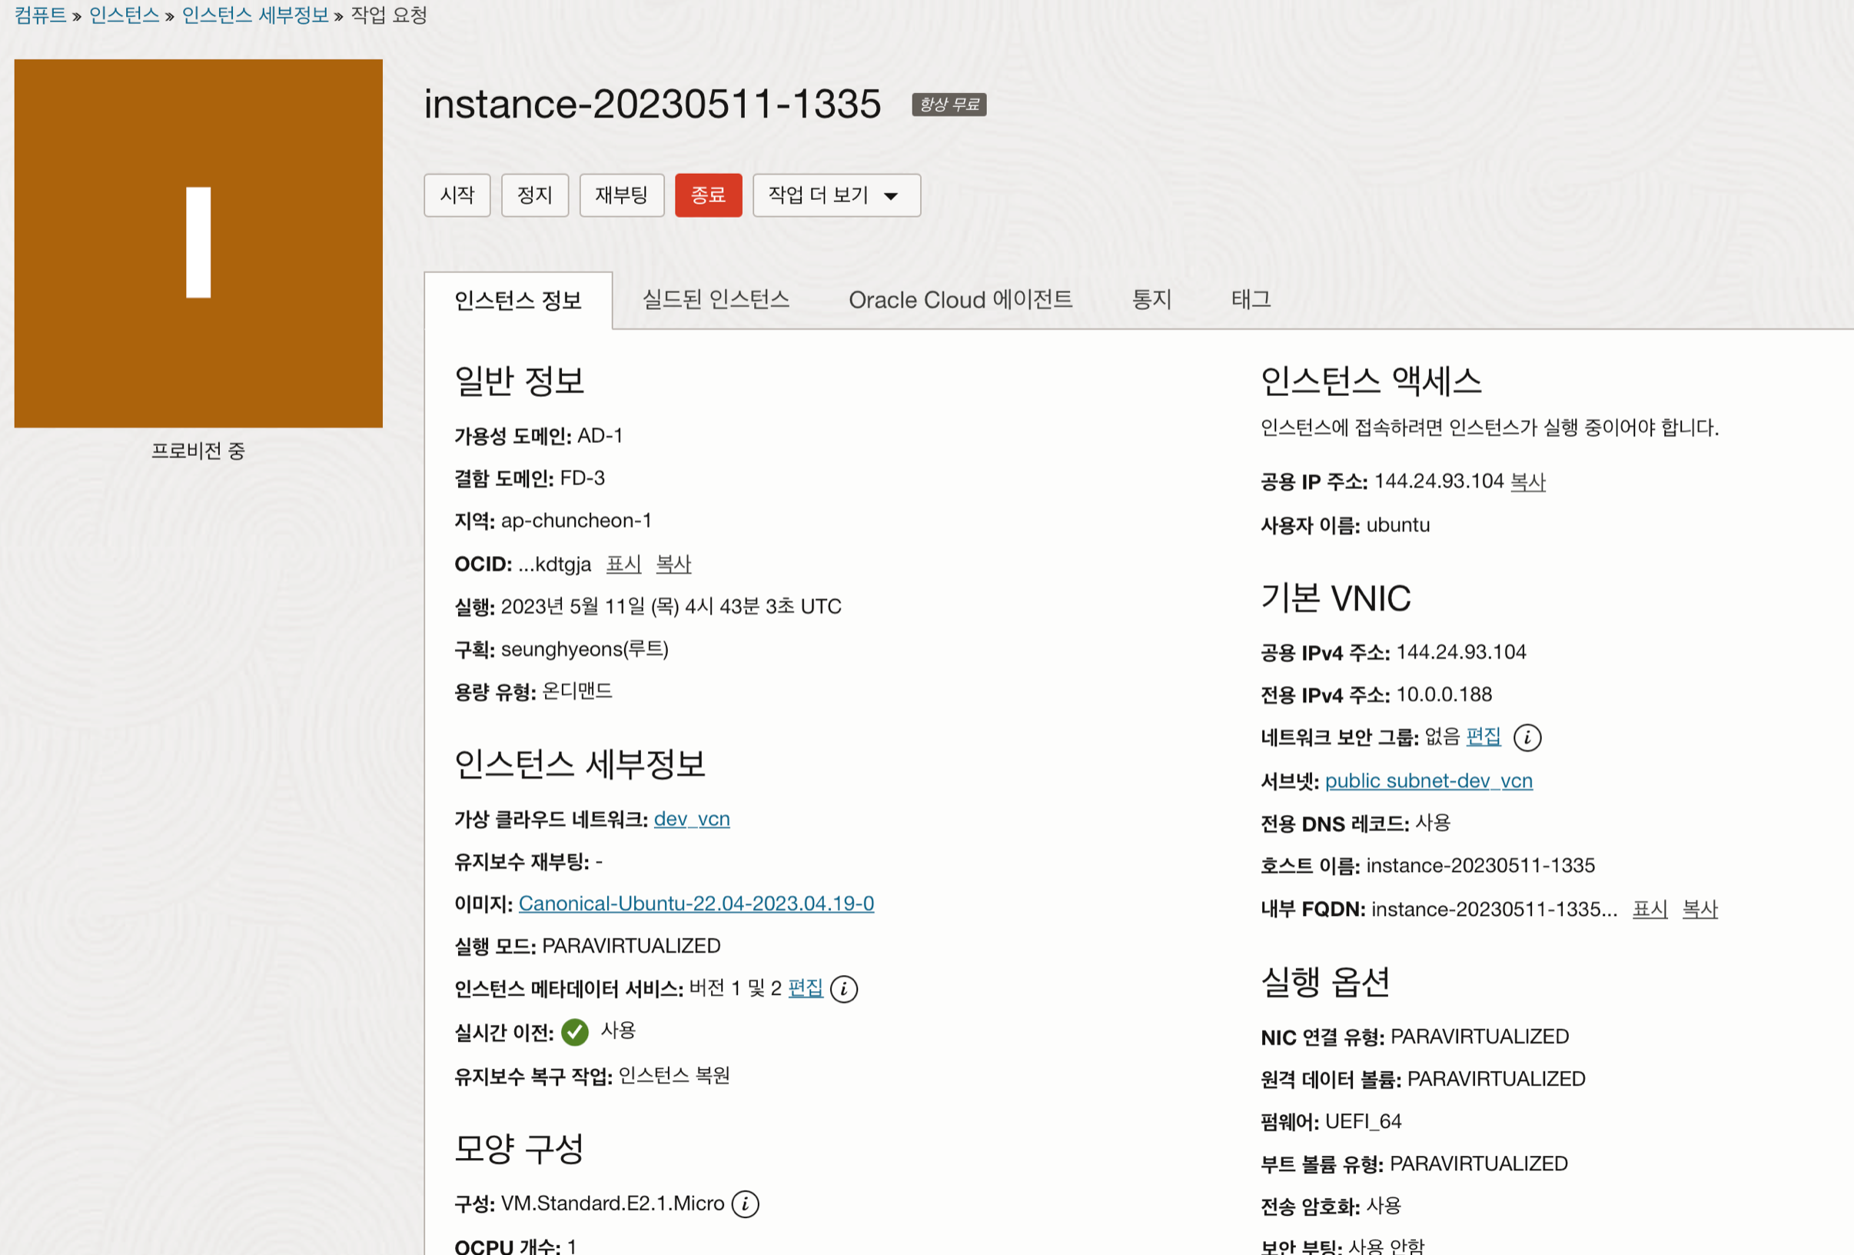Open the 작업 더 보기 dropdown
1854x1255 pixels.
[x=836, y=195]
